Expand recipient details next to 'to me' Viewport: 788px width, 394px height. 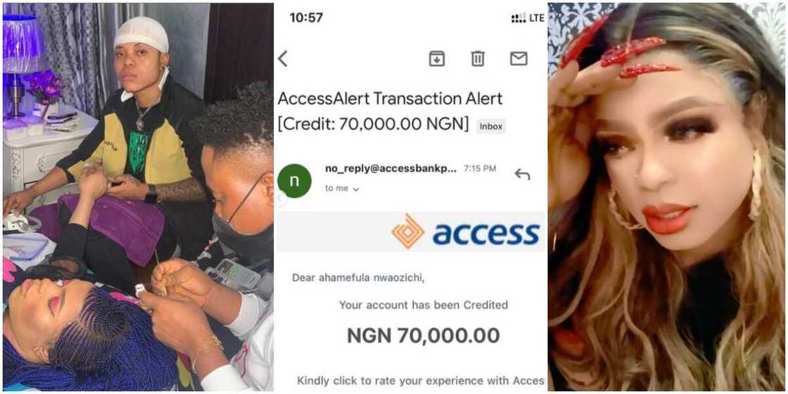[355, 189]
